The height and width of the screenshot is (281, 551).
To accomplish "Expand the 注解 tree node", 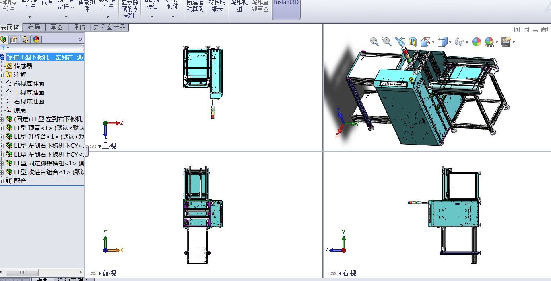I will 2,75.
